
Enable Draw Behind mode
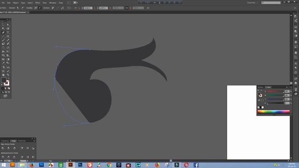click(6, 92)
